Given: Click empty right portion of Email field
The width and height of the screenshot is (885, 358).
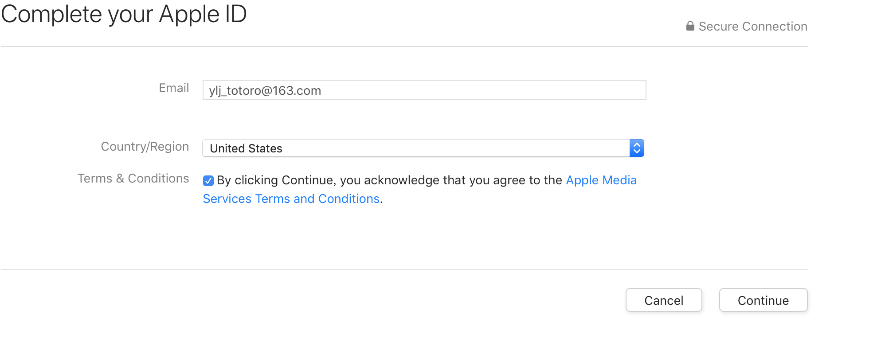Looking at the screenshot, I should coord(510,90).
